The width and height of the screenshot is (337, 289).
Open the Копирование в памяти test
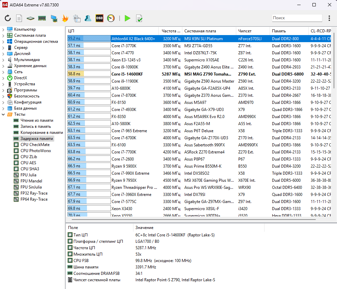[42, 133]
